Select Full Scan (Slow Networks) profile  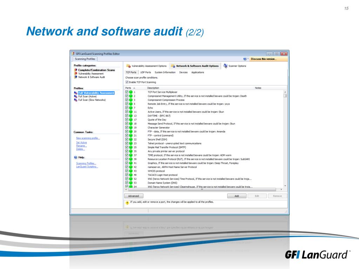pos(92,100)
